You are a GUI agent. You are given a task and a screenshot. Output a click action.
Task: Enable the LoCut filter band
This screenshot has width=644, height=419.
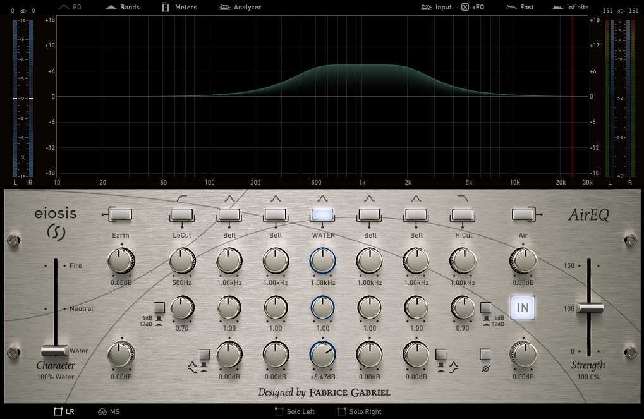pos(182,215)
